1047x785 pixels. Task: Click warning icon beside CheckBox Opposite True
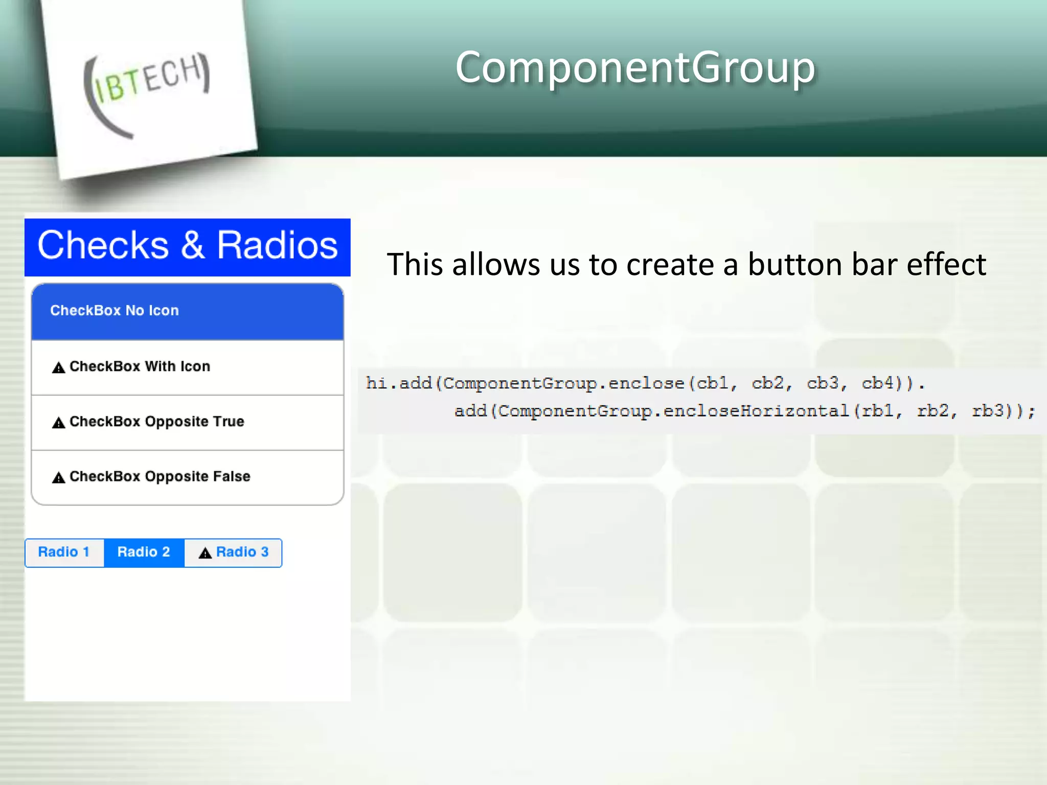[59, 423]
